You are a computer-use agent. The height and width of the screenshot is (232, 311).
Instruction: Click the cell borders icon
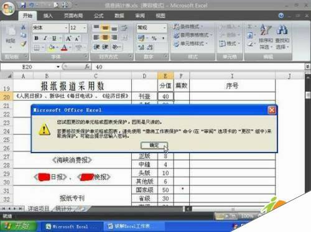point(37,48)
